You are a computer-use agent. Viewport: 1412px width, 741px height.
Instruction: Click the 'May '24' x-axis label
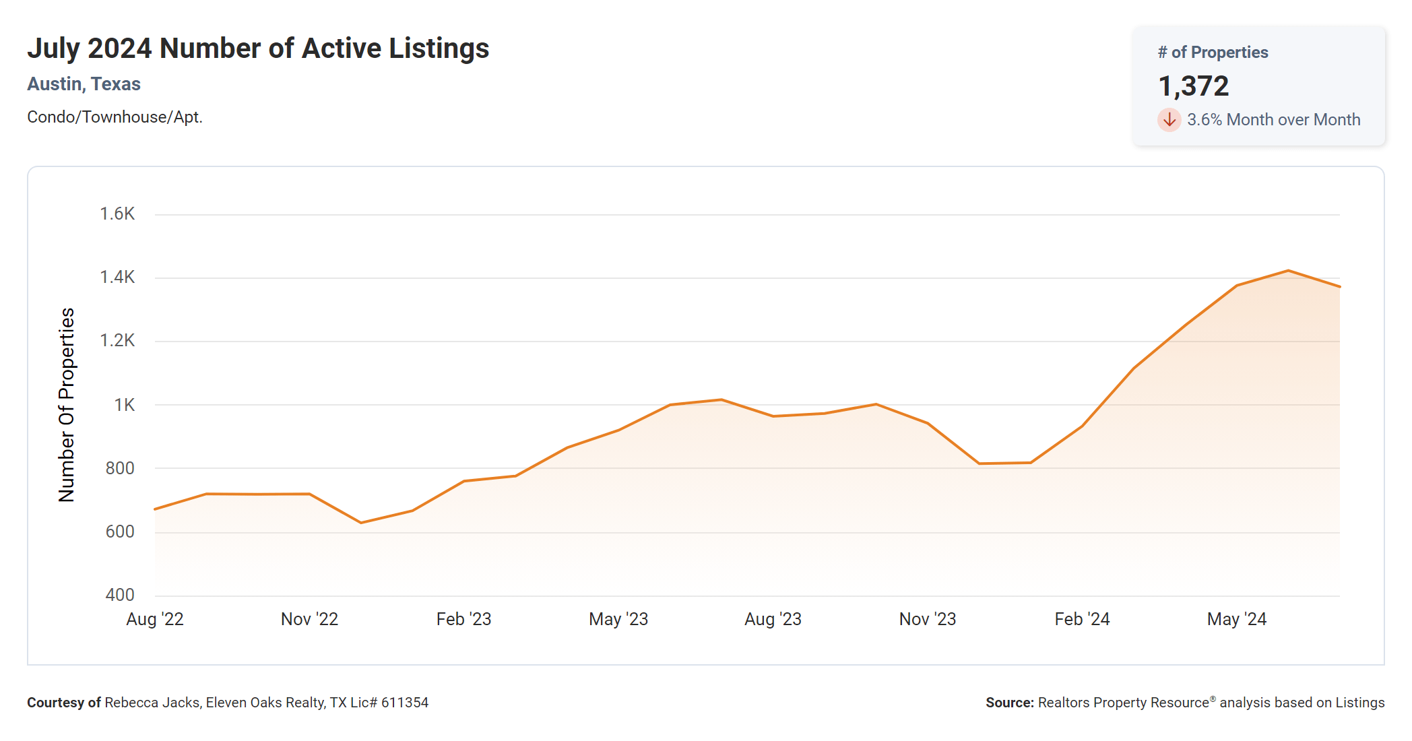[1236, 619]
